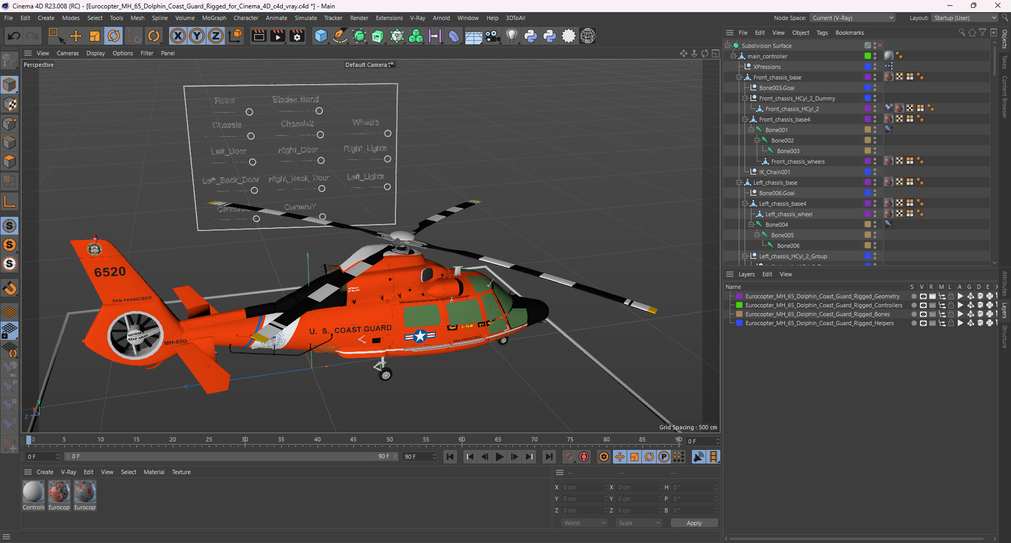This screenshot has height=543, width=1011.
Task: Click the Record Active Objects button
Action: [569, 457]
